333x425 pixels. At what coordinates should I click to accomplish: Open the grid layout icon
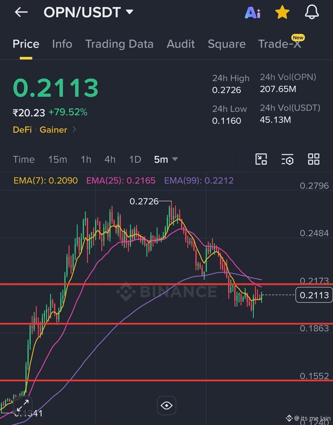pos(313,159)
